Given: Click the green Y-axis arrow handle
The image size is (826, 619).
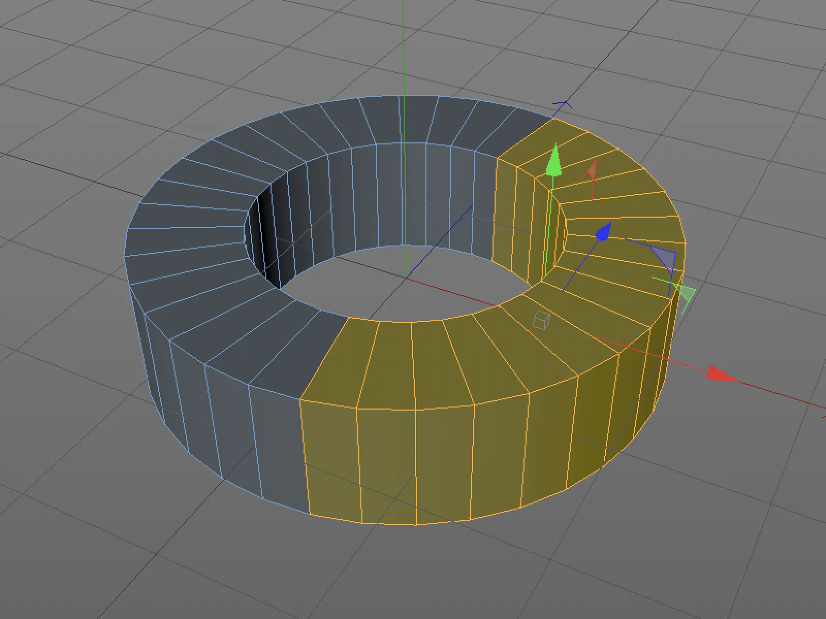Looking at the screenshot, I should tap(554, 160).
